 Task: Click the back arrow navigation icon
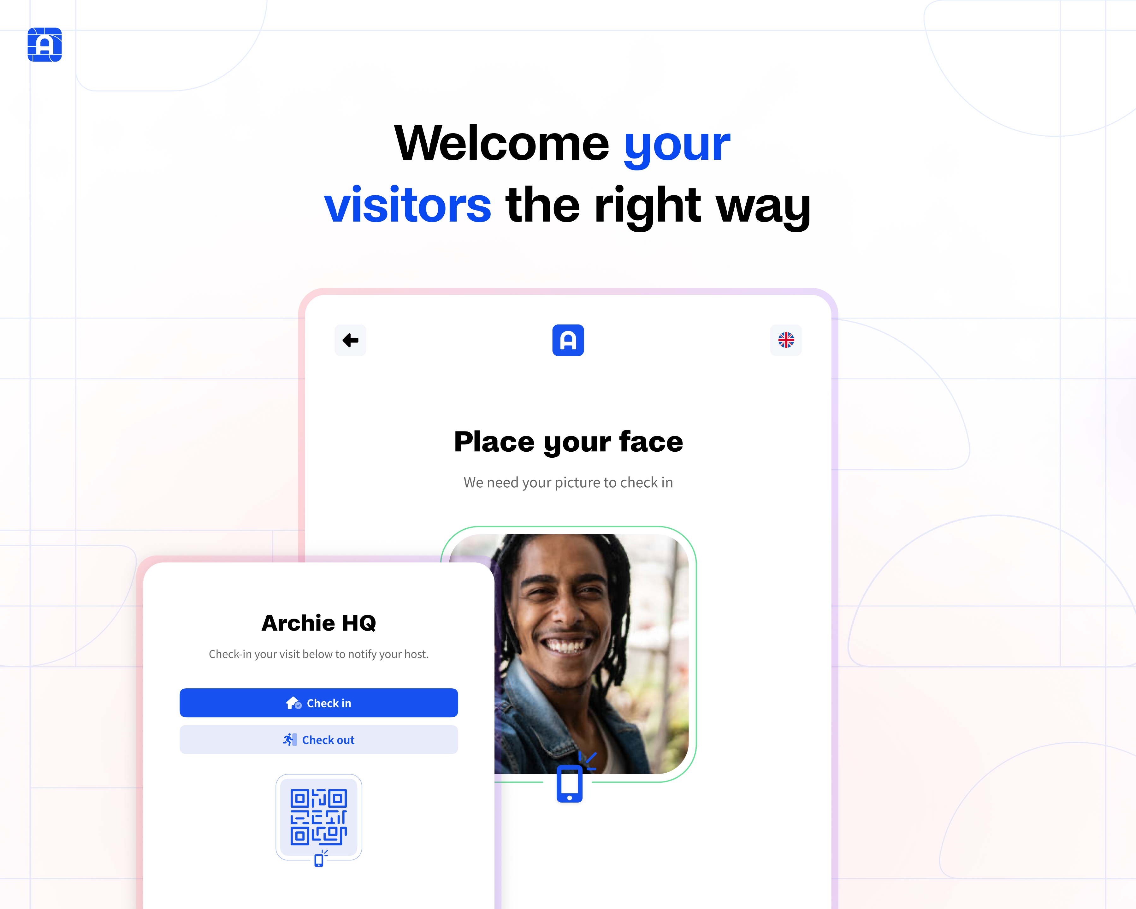[x=351, y=340]
